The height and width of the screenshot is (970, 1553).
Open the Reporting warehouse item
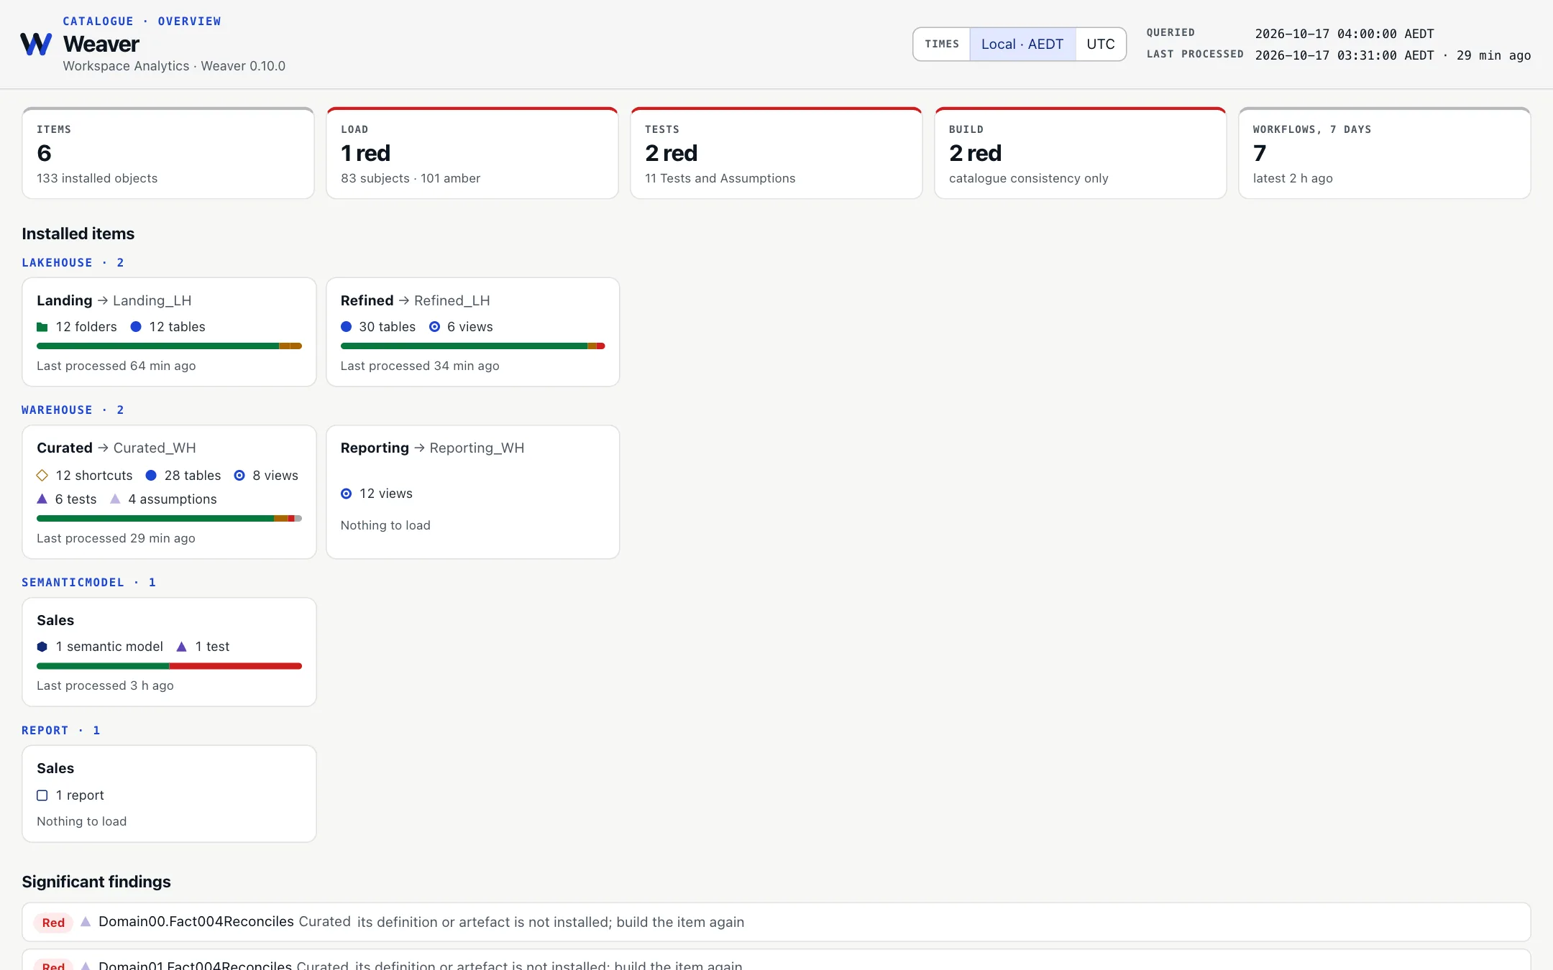[x=473, y=492]
